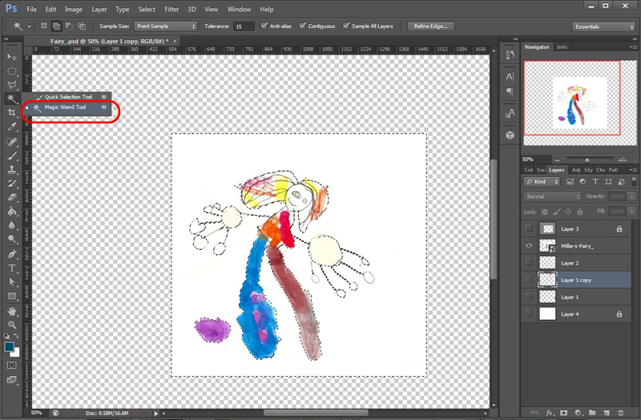
Task: Select the Paint Bucket tool
Action: [12, 211]
